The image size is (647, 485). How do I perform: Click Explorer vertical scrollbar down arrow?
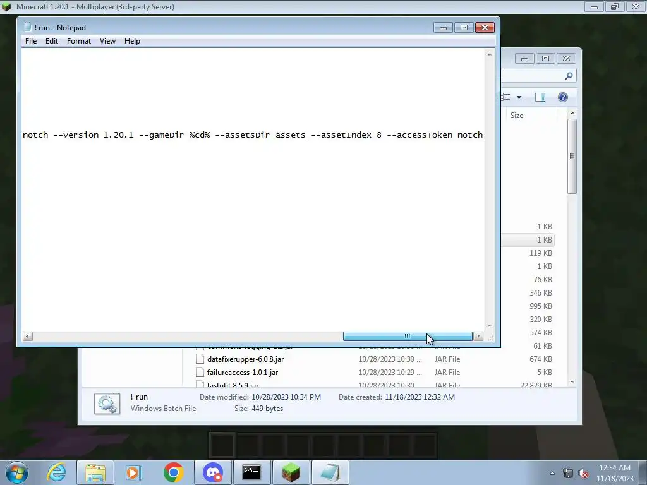572,382
